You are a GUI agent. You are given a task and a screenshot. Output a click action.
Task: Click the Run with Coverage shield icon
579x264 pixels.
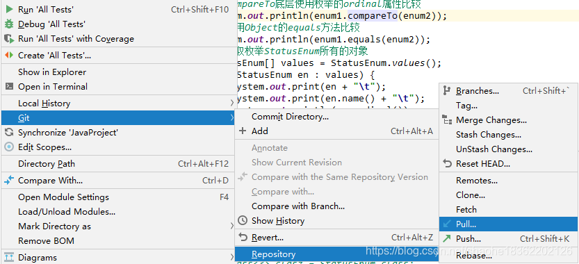tap(9, 39)
